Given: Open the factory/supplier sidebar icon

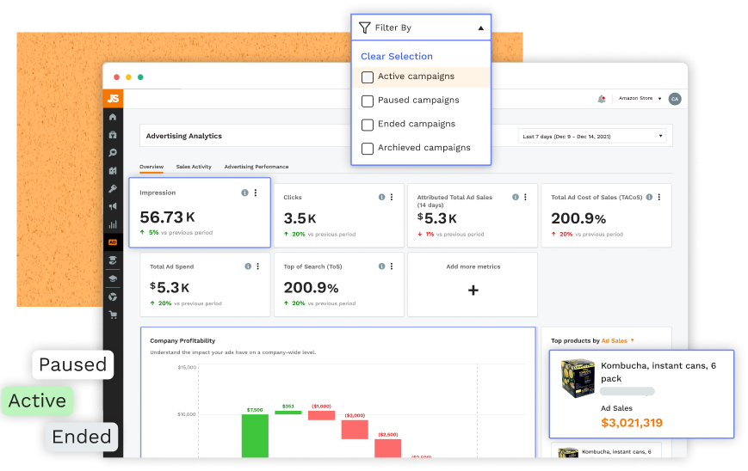Looking at the screenshot, I should tap(113, 170).
